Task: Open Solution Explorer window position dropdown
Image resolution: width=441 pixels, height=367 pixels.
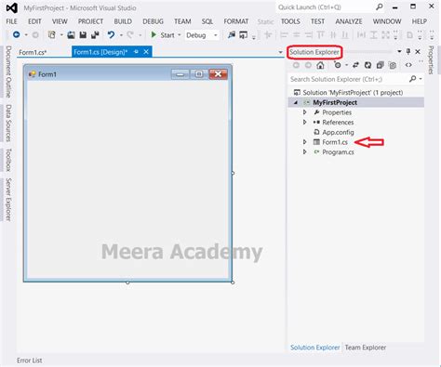Action: tap(399, 51)
